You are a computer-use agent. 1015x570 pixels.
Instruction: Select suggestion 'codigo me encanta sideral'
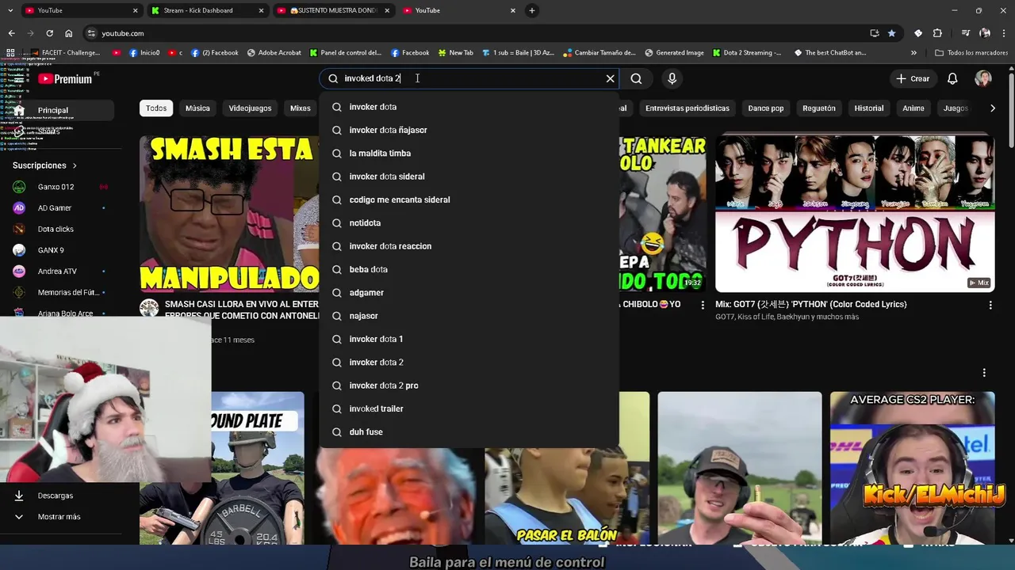click(x=469, y=199)
